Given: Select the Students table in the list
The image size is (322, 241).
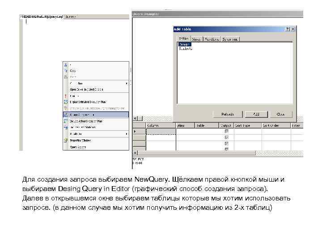Looking at the screenshot, I should point(186,49).
